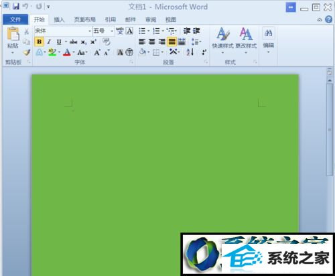Expand the 五号 font size dropdown
335x276 pixels.
pos(112,31)
